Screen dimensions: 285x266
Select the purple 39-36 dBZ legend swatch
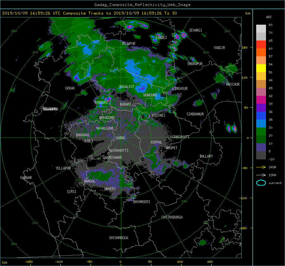pyautogui.click(x=261, y=108)
